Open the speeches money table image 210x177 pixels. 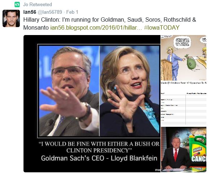coord(184,104)
